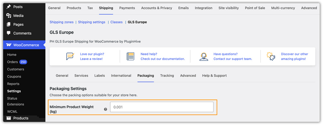This screenshot has height=125, width=323.
Task: Open the Site visibility tab
Action: tap(229, 8)
